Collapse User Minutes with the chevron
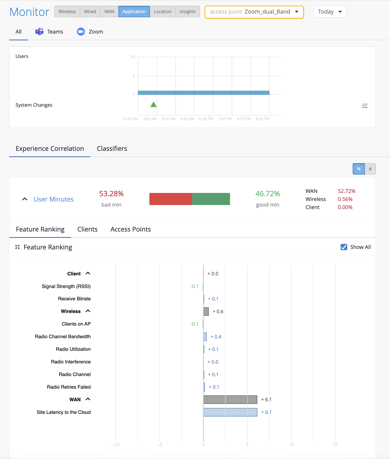This screenshot has height=459, width=390. tap(25, 199)
